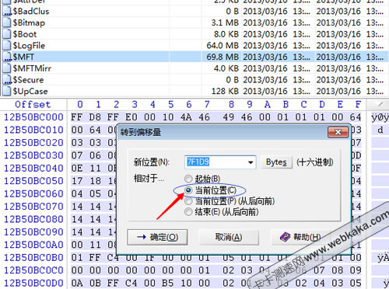The width and height of the screenshot is (389, 289).
Task: Click offset 12B50BC060 in hex view
Action: pyautogui.click(x=33, y=193)
